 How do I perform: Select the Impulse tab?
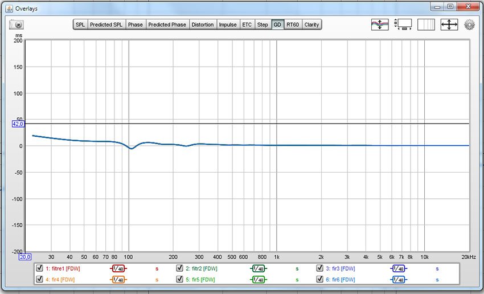coord(228,24)
